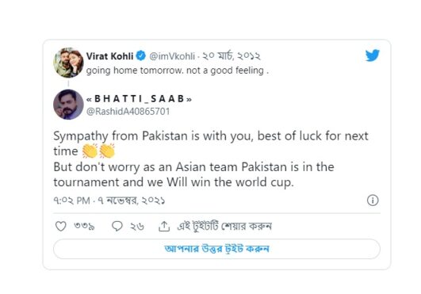421x294 pixels.
Task: Click the Virat Kohli display name
Action: click(x=110, y=56)
